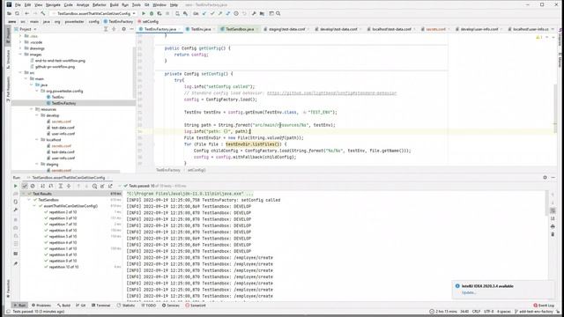The image size is (564, 317).
Task: Click CRLF line separator in status bar
Action: (x=476, y=312)
